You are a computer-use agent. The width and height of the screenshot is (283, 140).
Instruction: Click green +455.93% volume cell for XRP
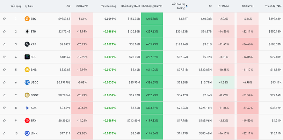(x=152, y=44)
